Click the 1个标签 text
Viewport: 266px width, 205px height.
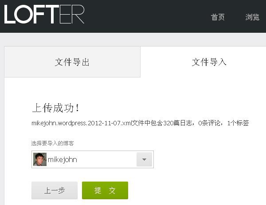[238, 123]
